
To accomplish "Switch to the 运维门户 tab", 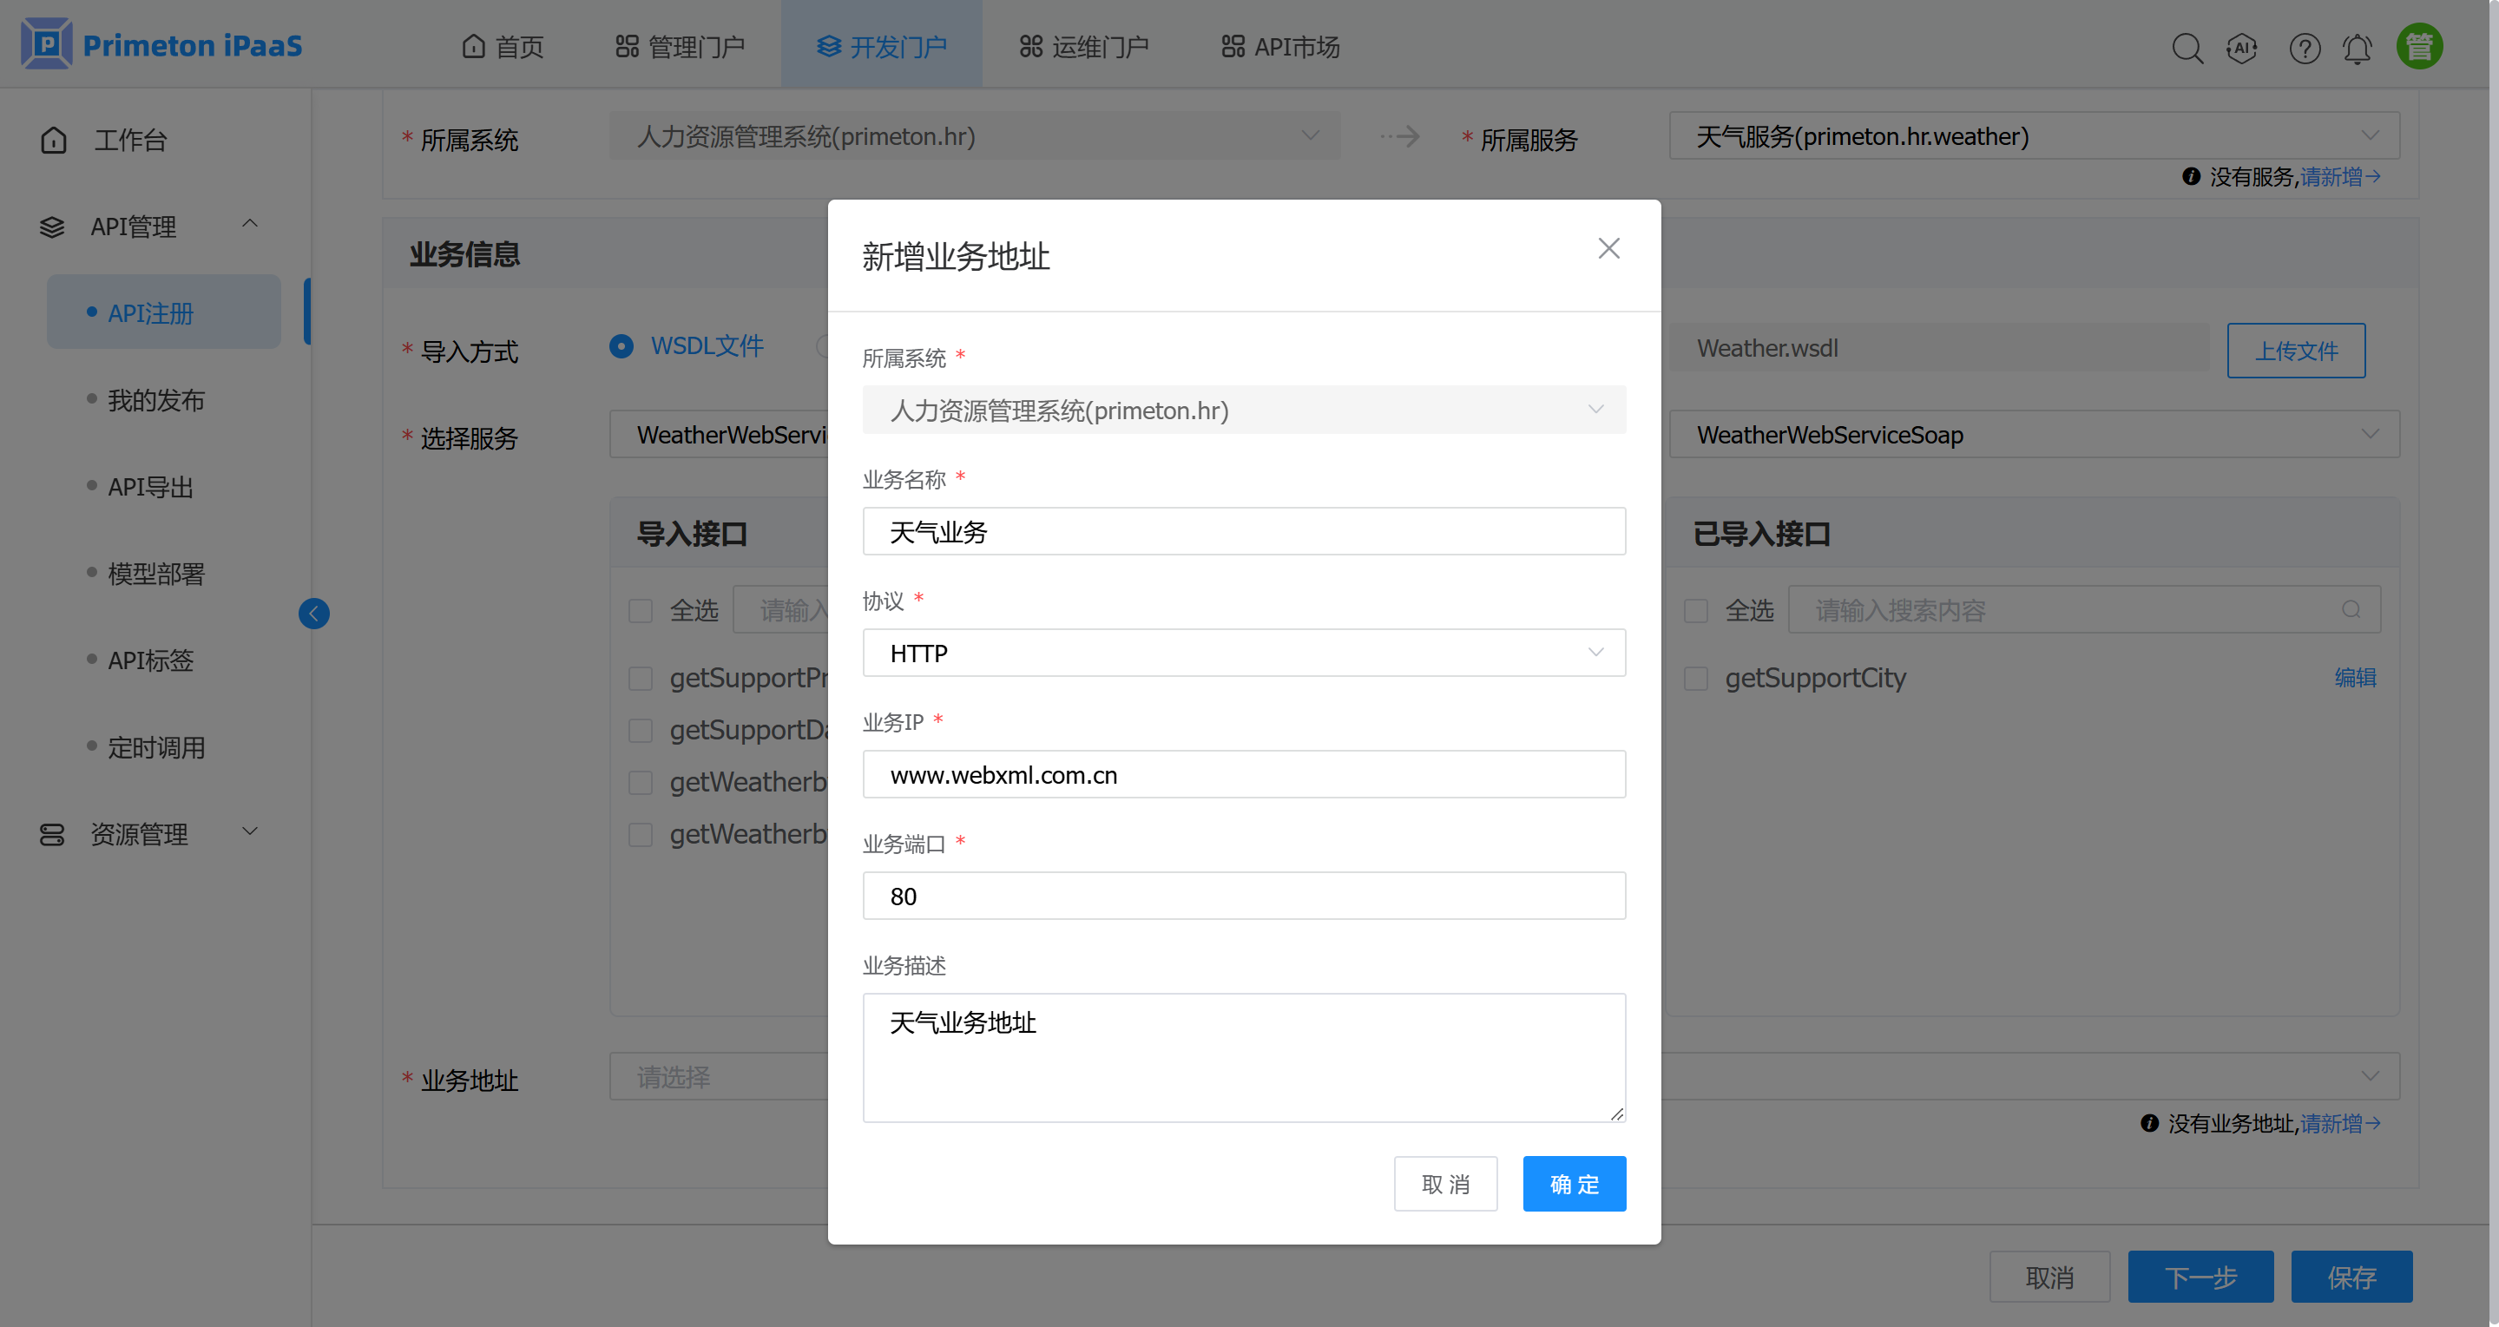I will pyautogui.click(x=1083, y=46).
